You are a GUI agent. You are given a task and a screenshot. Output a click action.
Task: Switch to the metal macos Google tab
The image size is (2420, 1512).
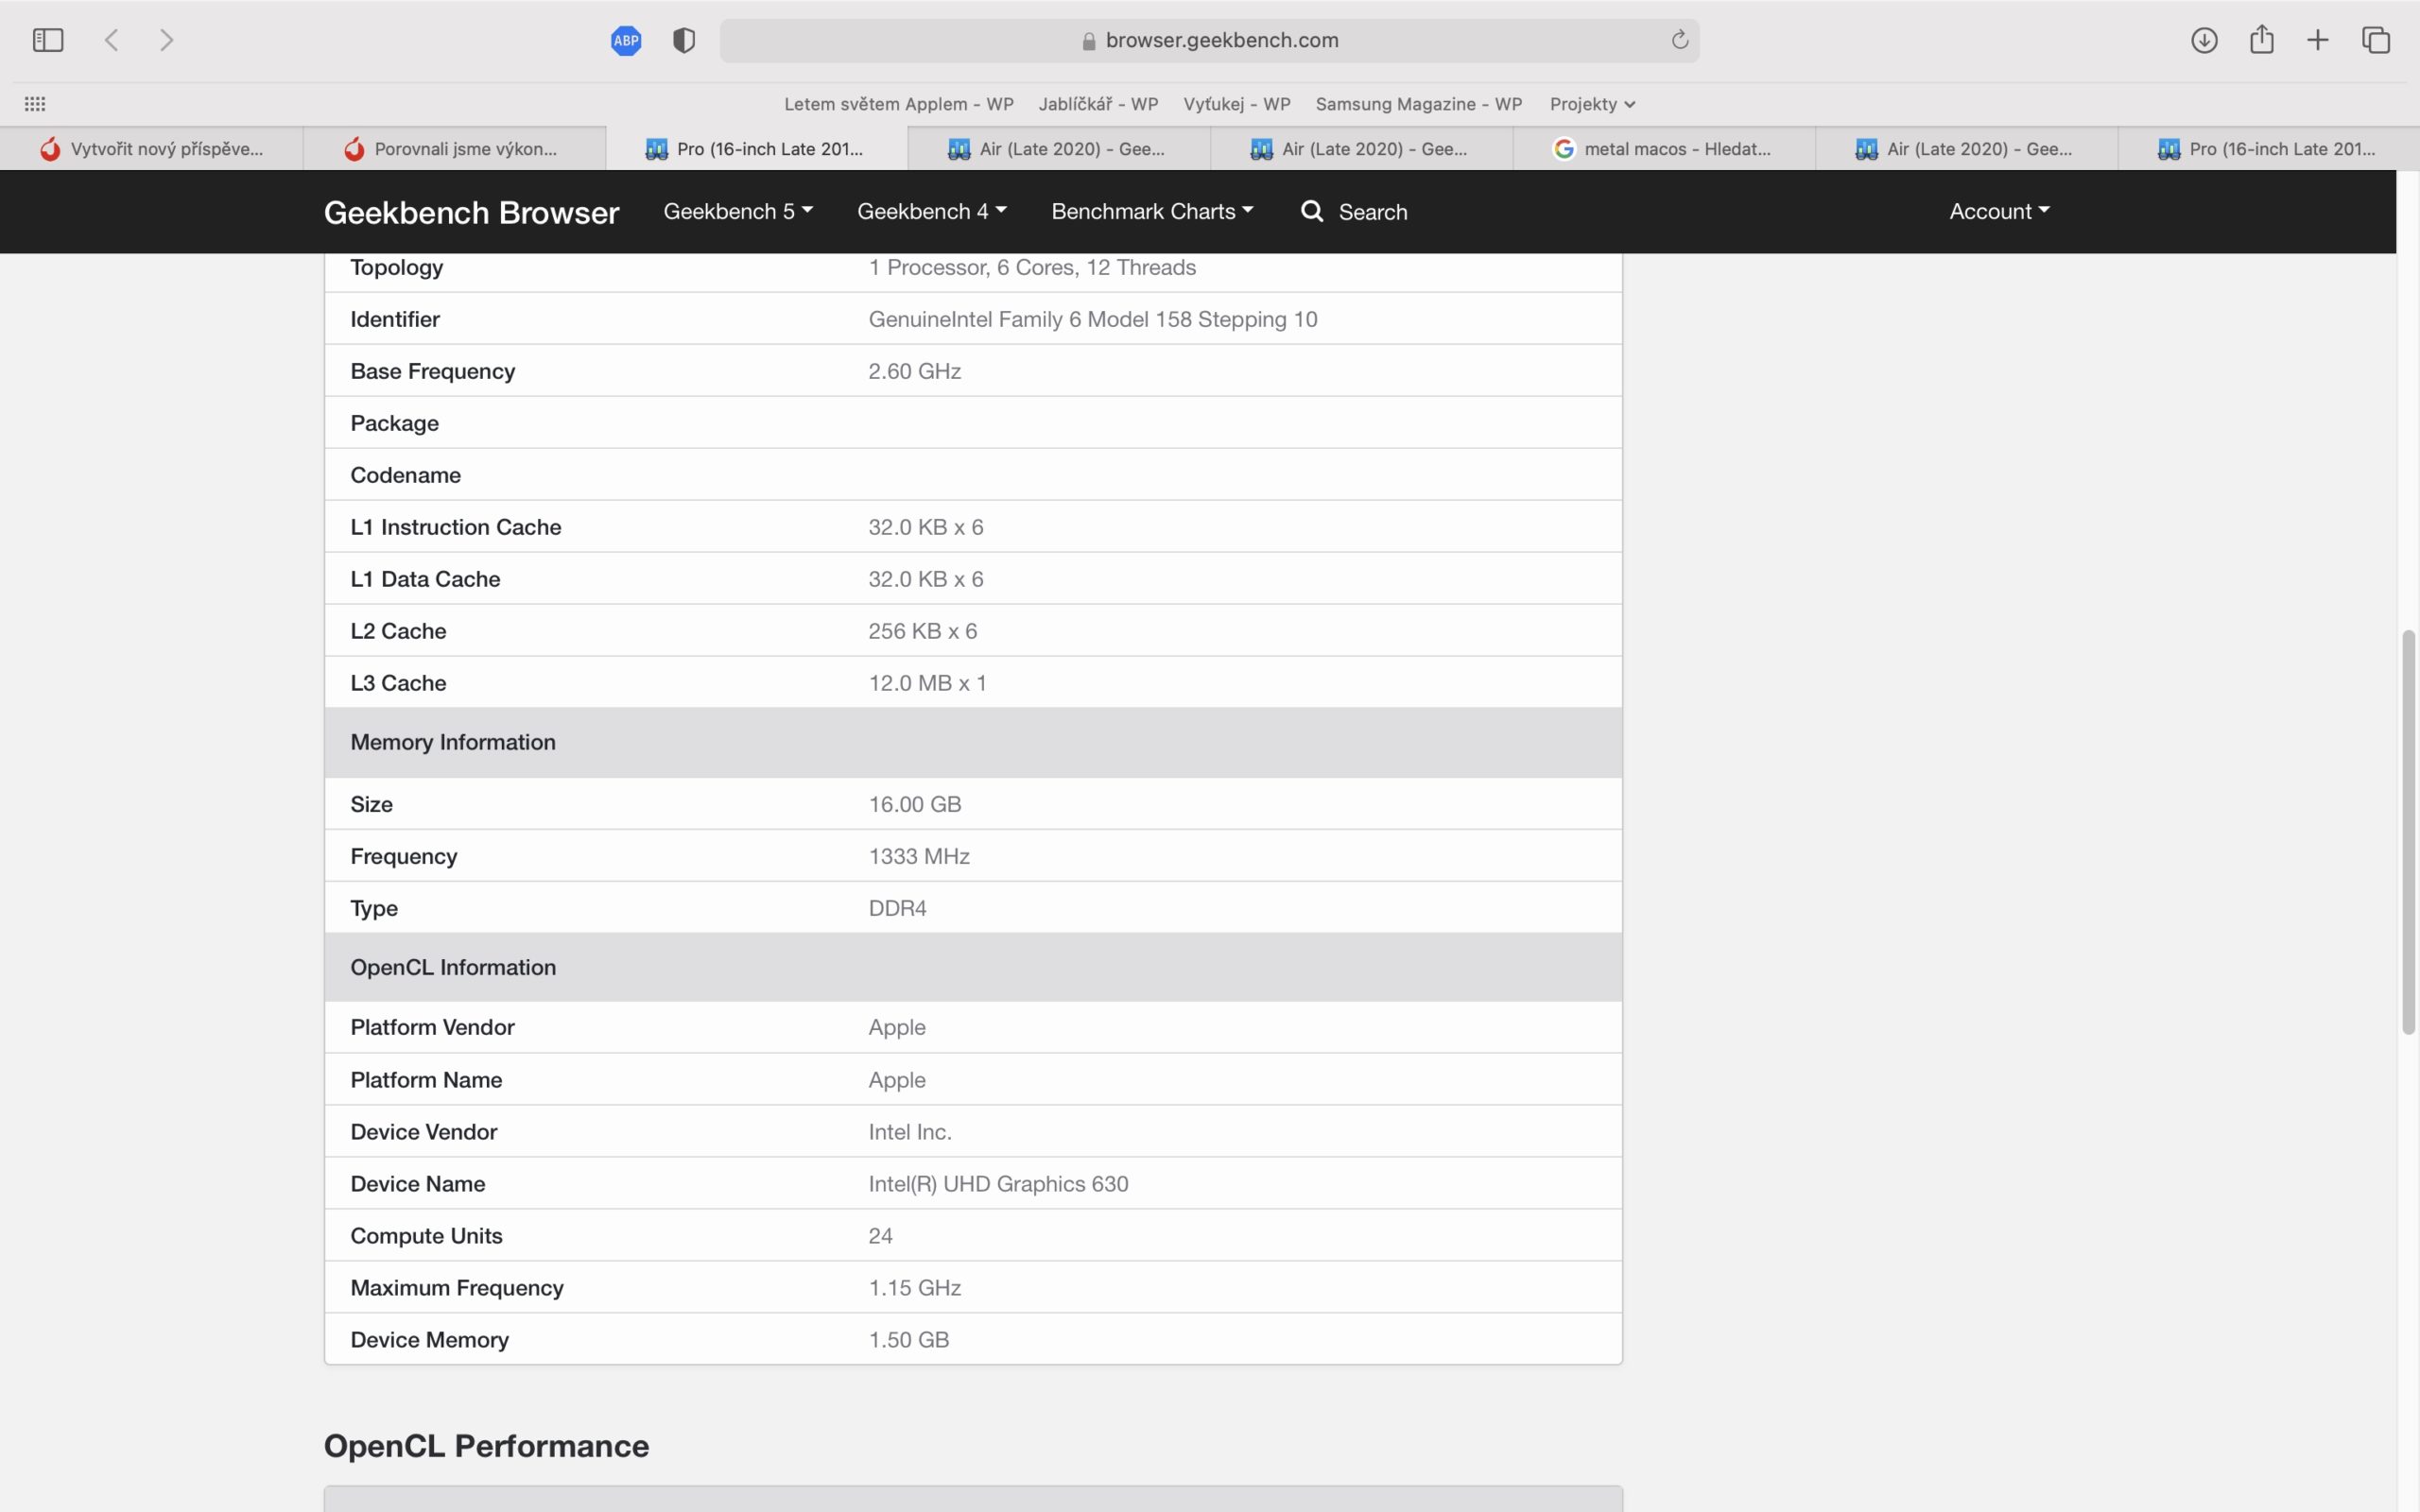click(1664, 149)
